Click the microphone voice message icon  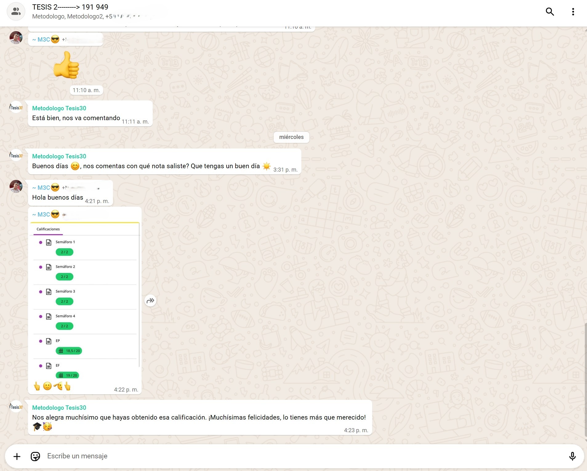pyautogui.click(x=572, y=456)
